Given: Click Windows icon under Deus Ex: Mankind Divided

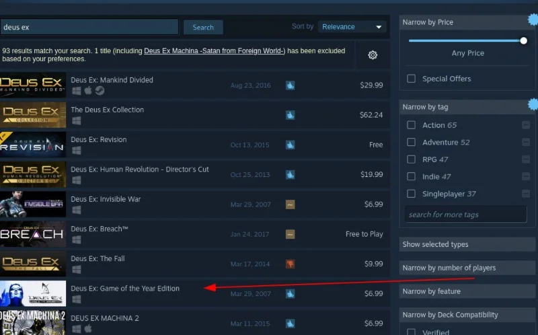Looking at the screenshot, I should pos(77,91).
